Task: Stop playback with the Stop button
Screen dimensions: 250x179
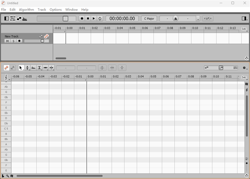Action: [x=88, y=18]
